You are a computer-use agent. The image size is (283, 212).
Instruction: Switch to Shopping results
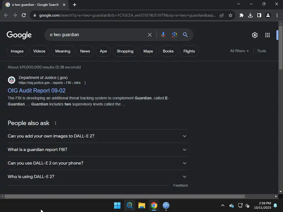pos(125,51)
